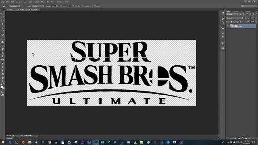Image resolution: width=258 pixels, height=145 pixels.
Task: Open the Edit menu
Action: click(x=12, y=2)
